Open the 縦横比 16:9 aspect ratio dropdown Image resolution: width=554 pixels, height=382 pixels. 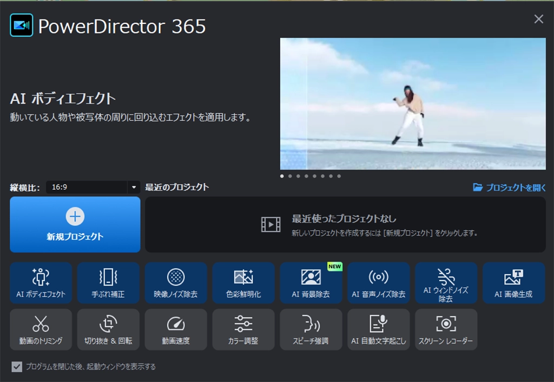[x=93, y=187]
